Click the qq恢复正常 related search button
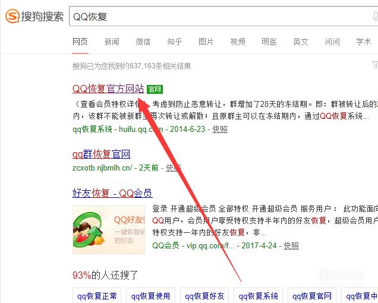The height and width of the screenshot is (303, 378). 97,296
